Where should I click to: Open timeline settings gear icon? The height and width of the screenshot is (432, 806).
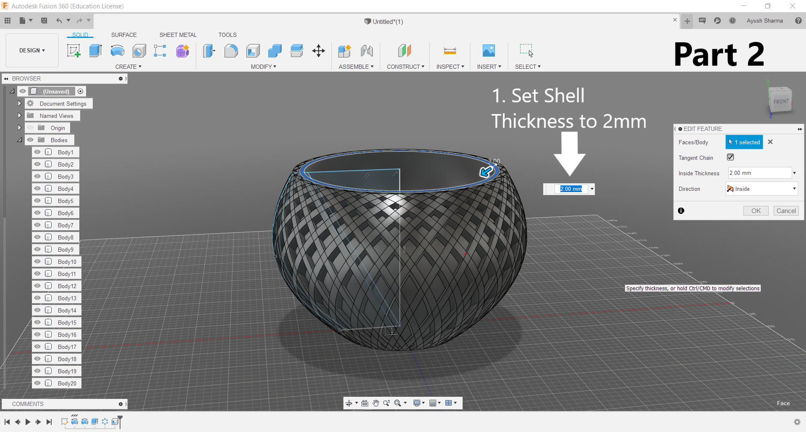tap(797, 422)
